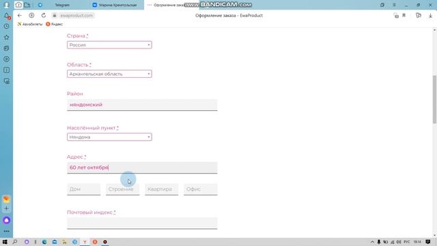Open Населённый пункт dropdown showing Няндома

pyautogui.click(x=109, y=137)
